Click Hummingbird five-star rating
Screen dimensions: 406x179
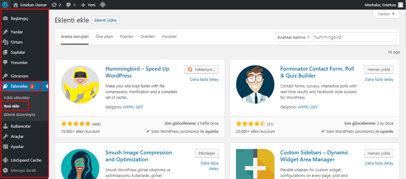(x=76, y=124)
